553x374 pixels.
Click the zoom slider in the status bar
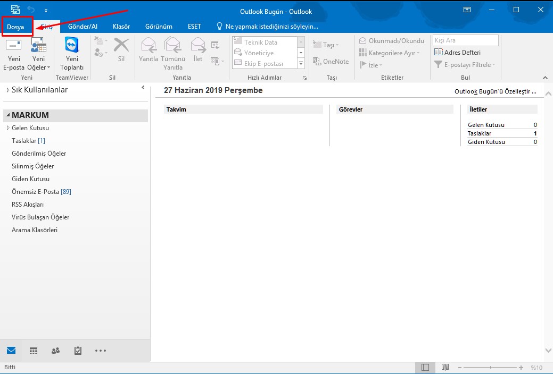click(x=490, y=367)
